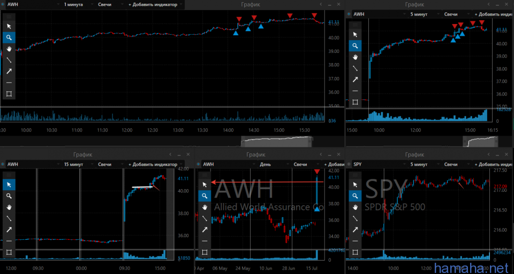Viewport: 514px width, 274px height.
Task: Click 'Добавить индикатор' in AWH 5-minute chart
Action: click(494, 14)
